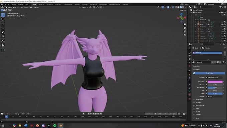Select the Add Cube tool

click(3, 50)
